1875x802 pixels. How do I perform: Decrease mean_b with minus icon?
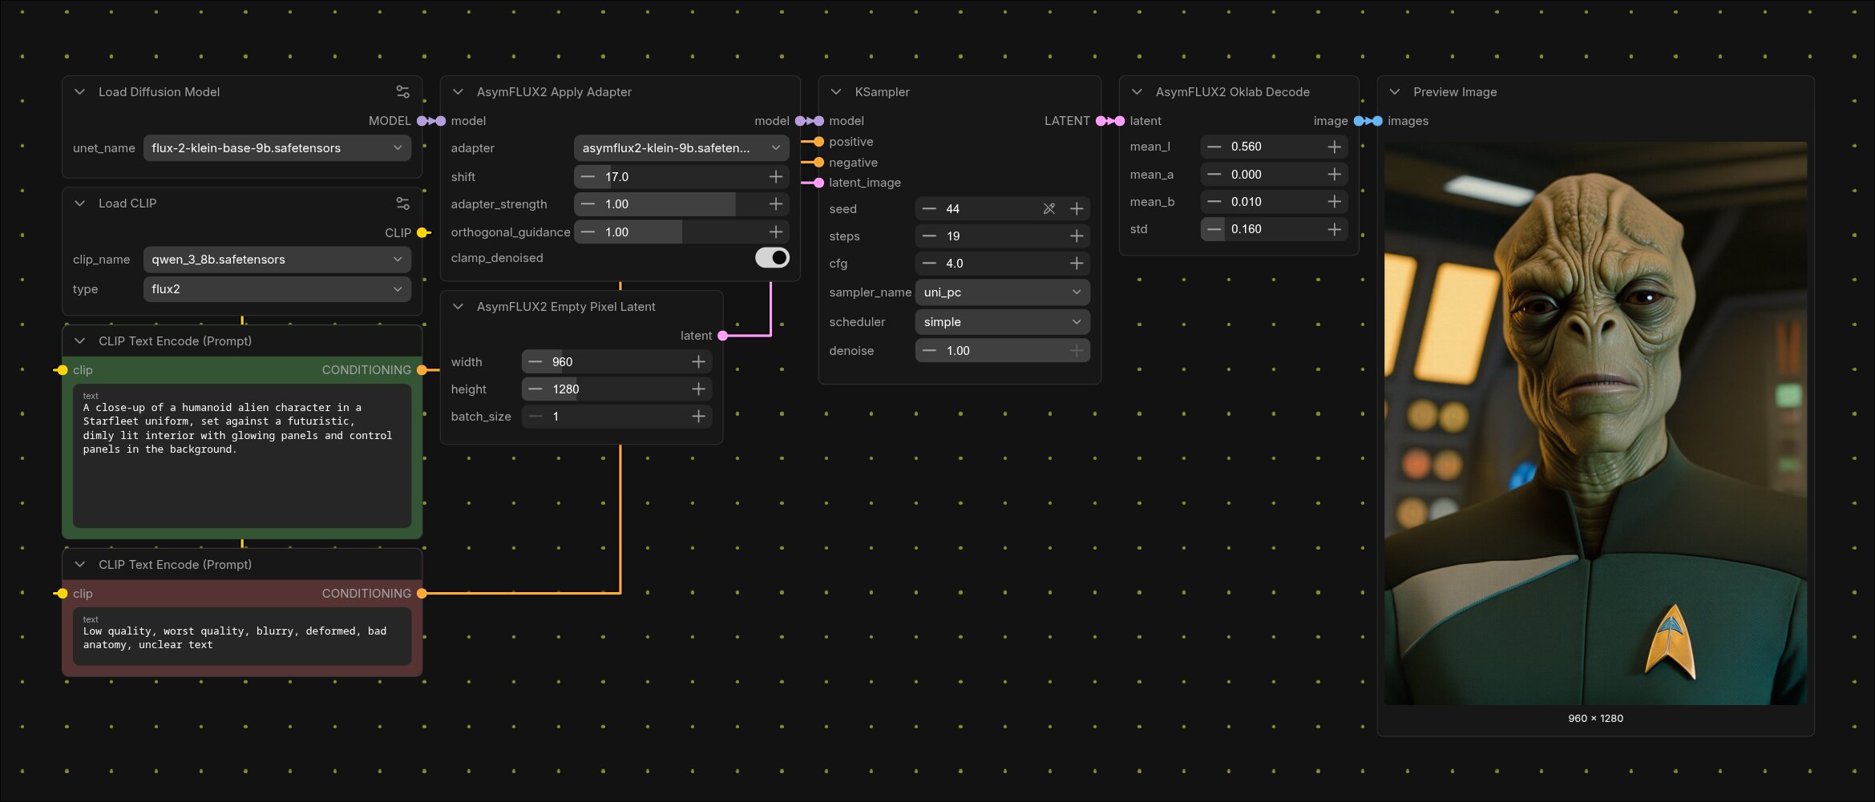(1214, 202)
